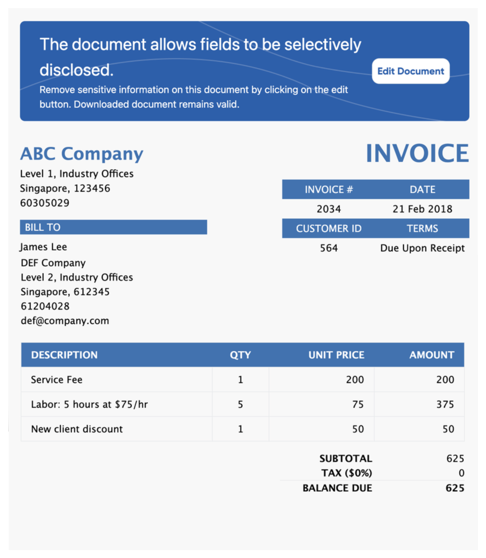Click the Labor: 5 hours row
The width and height of the screenshot is (486, 558).
[x=89, y=404]
